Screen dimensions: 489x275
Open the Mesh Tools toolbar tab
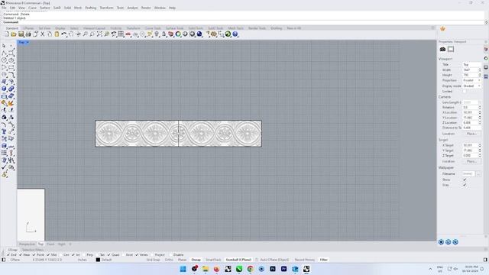click(236, 28)
